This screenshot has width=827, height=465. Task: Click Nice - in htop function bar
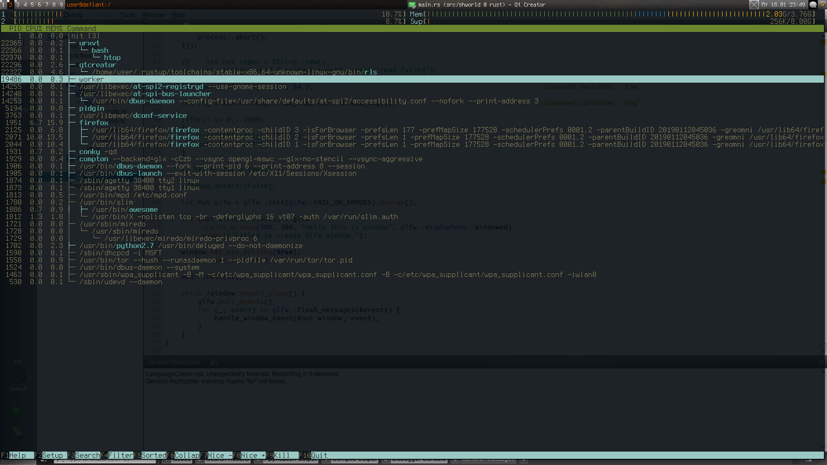[216, 455]
